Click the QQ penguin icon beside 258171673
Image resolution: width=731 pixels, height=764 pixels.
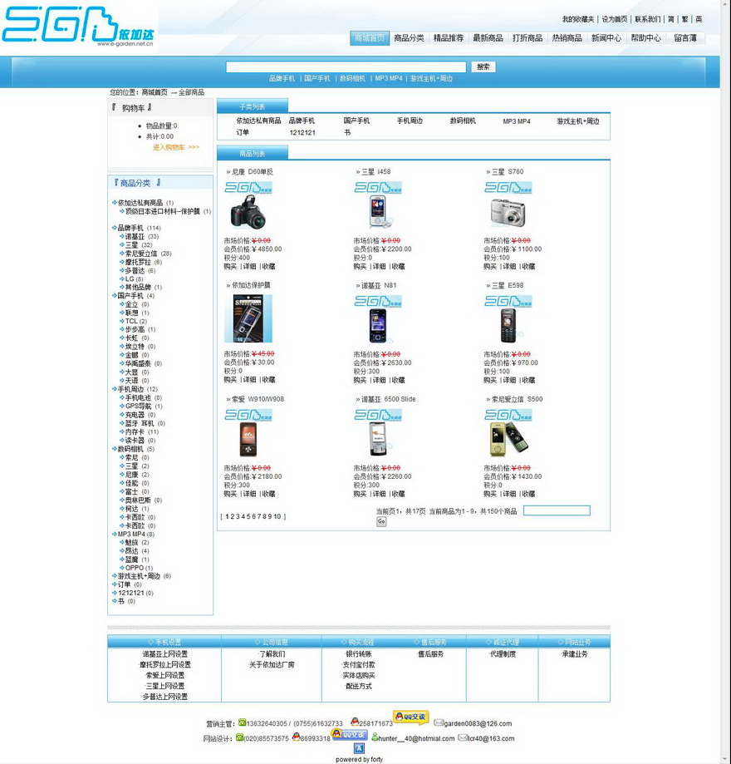tap(355, 722)
